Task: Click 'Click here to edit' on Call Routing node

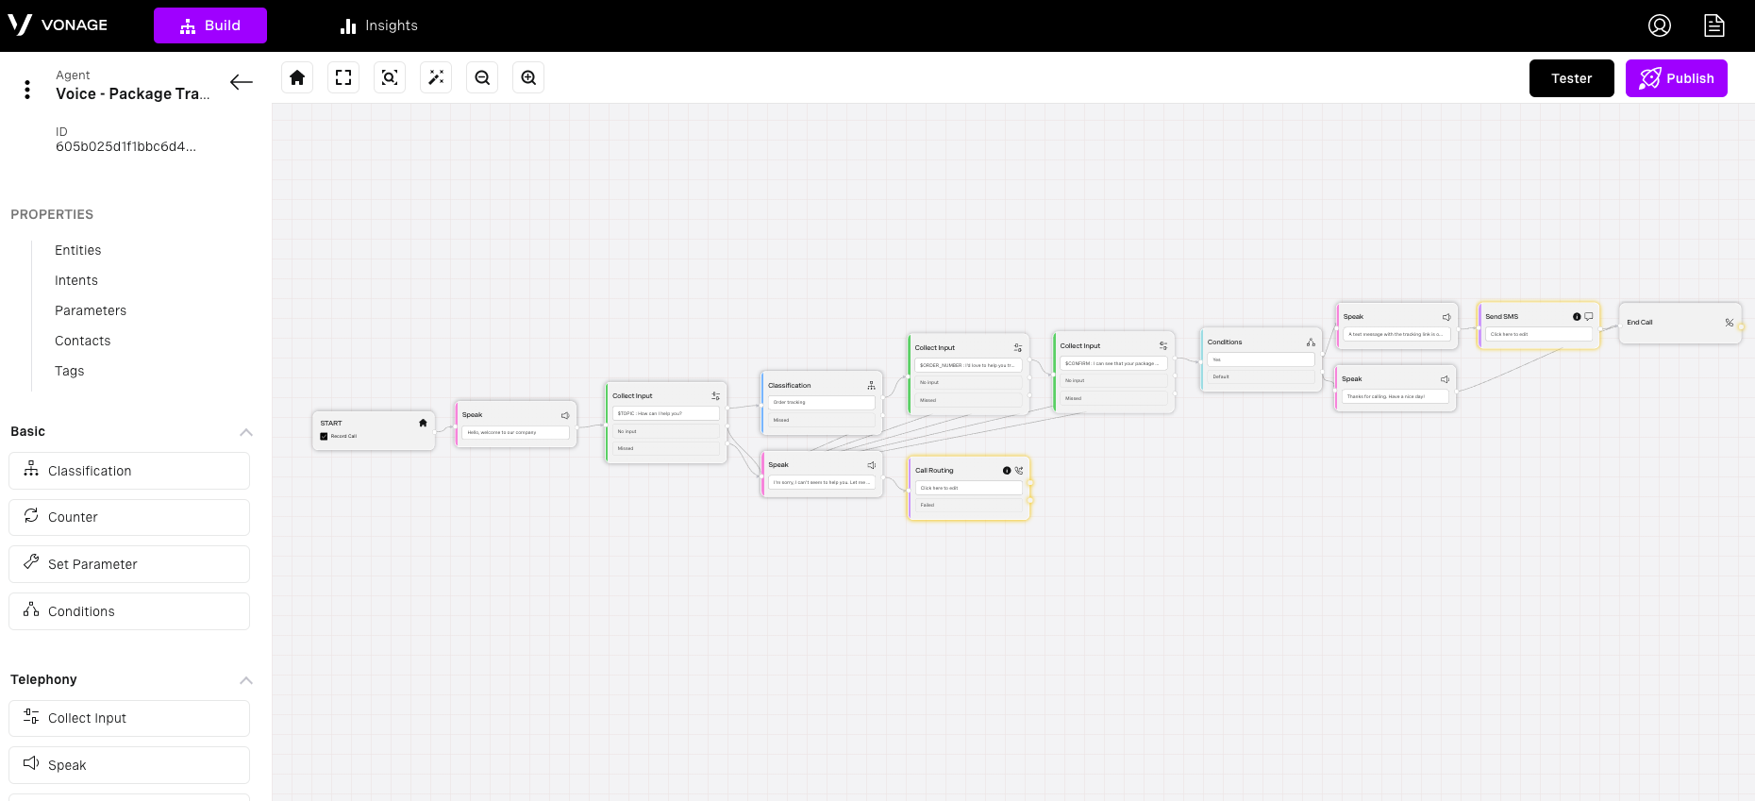Action: coord(969,488)
